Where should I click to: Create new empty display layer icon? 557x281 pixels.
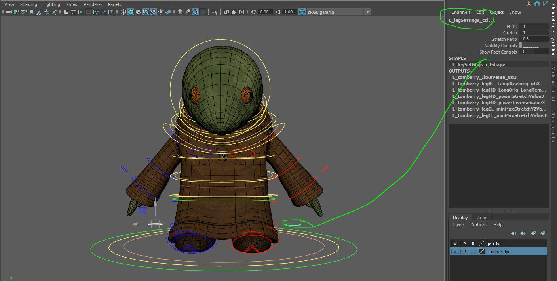click(533, 233)
